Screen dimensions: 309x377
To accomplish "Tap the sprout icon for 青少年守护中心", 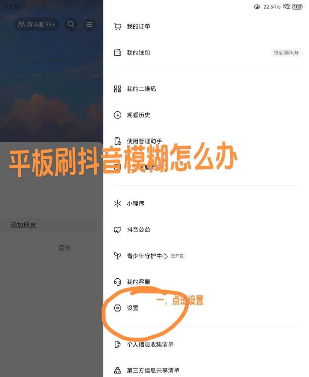I will point(117,256).
